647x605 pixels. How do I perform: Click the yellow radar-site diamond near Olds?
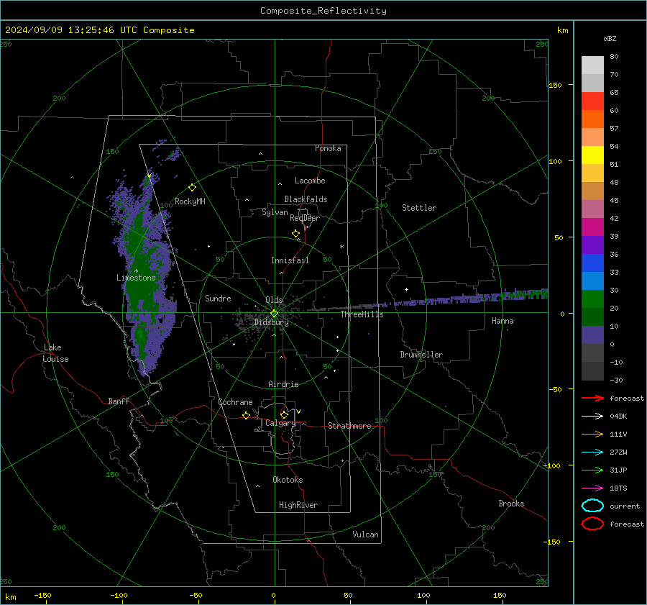coord(274,314)
